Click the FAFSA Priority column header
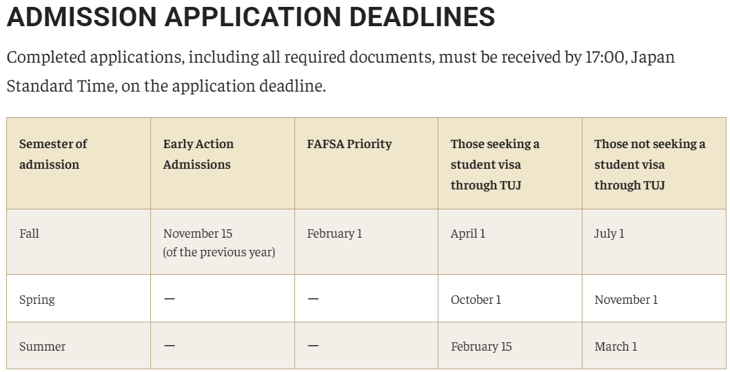The height and width of the screenshot is (372, 730). [349, 144]
